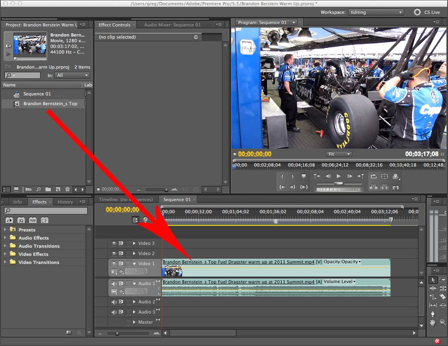This screenshot has width=448, height=346.
Task: Click the Set Out Point button
Action: click(293, 176)
